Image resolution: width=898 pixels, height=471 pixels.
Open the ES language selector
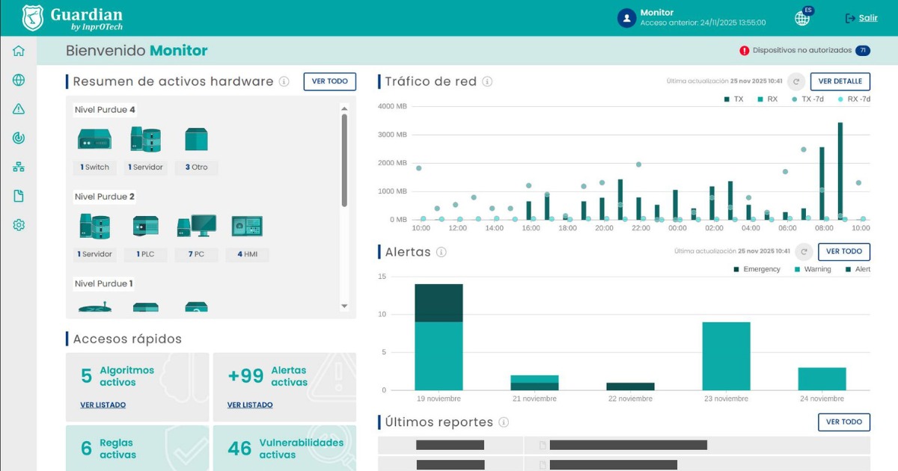[x=803, y=18]
